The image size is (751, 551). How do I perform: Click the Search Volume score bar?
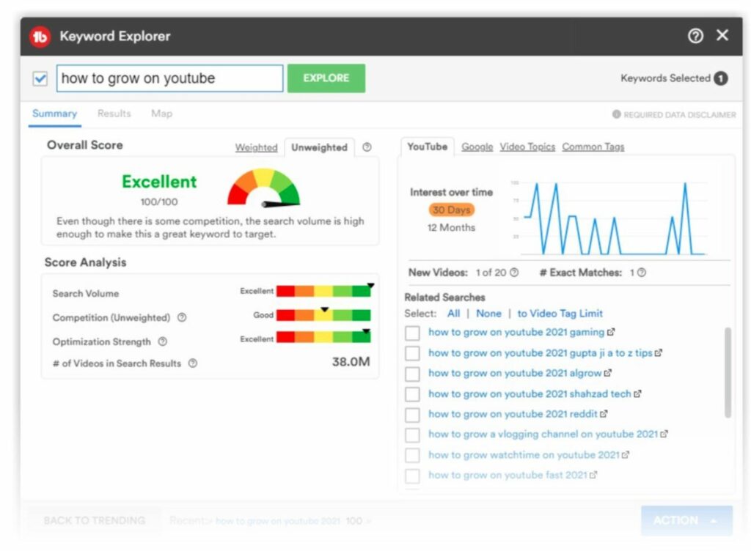click(x=323, y=291)
